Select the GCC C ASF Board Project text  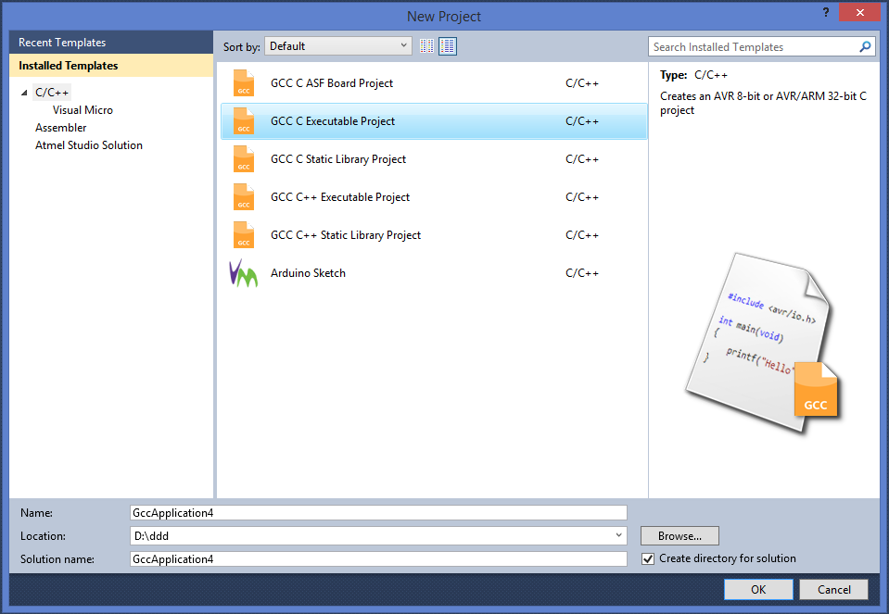click(332, 83)
